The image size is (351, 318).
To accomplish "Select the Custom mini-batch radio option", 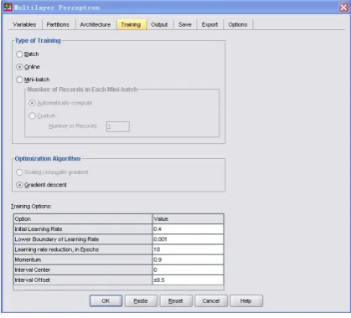I will [x=42, y=115].
